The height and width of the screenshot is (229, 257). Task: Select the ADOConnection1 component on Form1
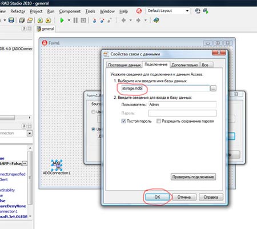57,165
